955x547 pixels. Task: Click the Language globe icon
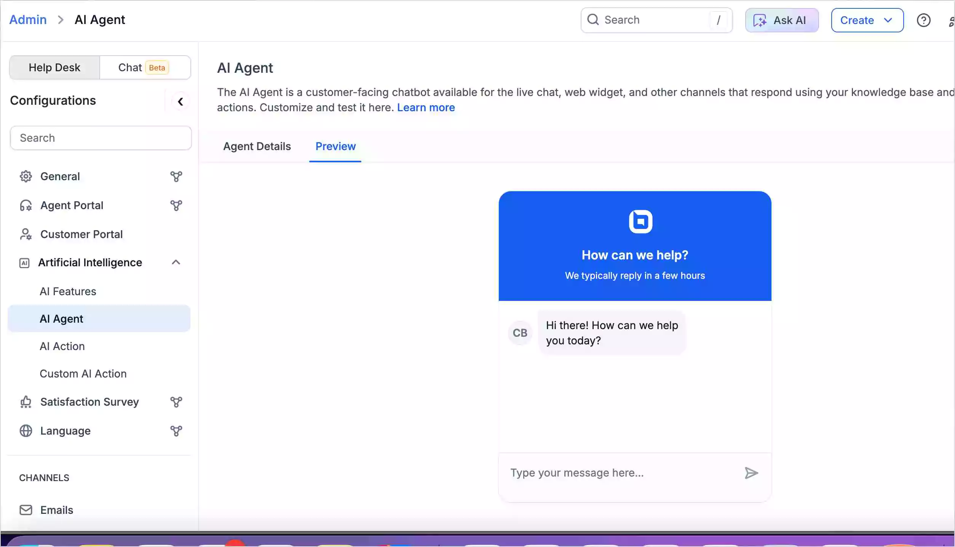[x=26, y=431]
